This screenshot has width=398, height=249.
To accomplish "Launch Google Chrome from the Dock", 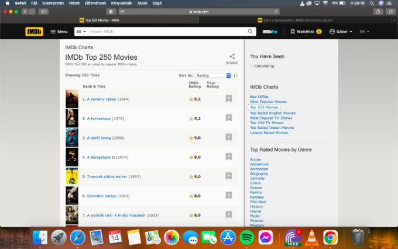I will click(x=330, y=237).
